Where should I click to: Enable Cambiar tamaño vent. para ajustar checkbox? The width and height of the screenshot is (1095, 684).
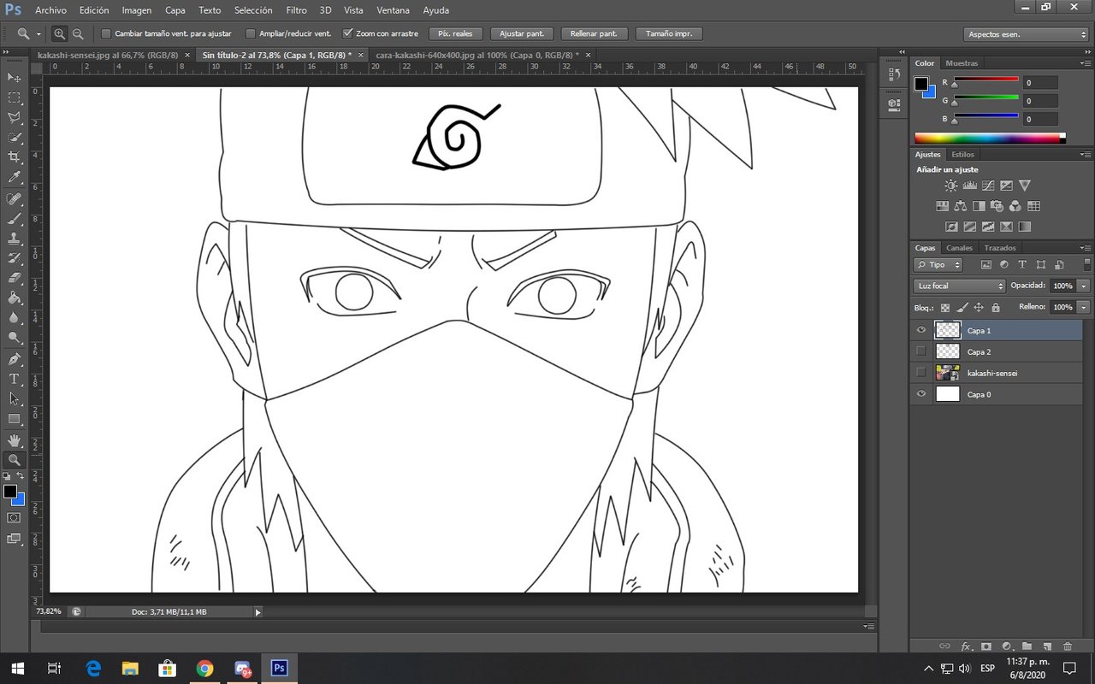point(106,34)
